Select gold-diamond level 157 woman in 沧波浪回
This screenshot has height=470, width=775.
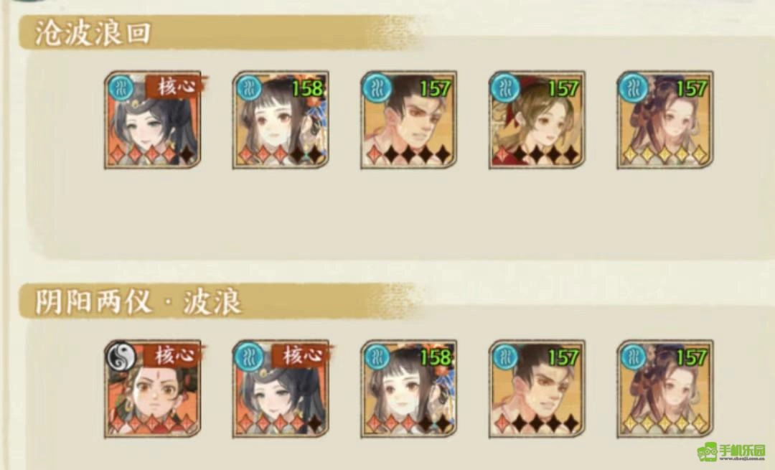[665, 120]
